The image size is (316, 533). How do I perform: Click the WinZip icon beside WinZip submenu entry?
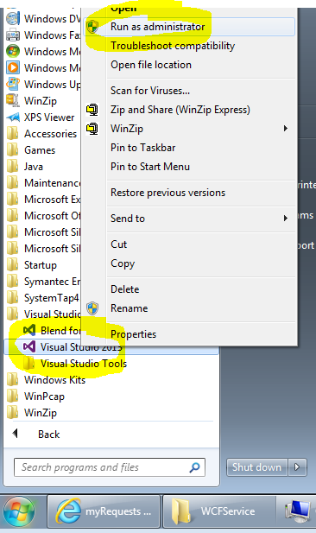coord(92,129)
